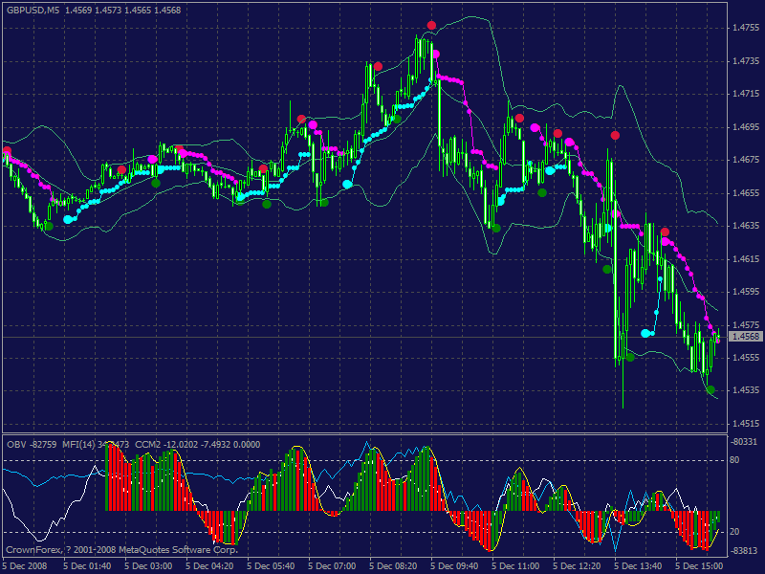The width and height of the screenshot is (765, 574).
Task: Click the 1.4755 price axis label
Action: coord(746,29)
